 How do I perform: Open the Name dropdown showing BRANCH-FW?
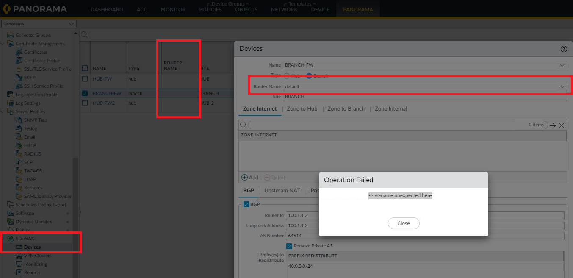coord(563,65)
